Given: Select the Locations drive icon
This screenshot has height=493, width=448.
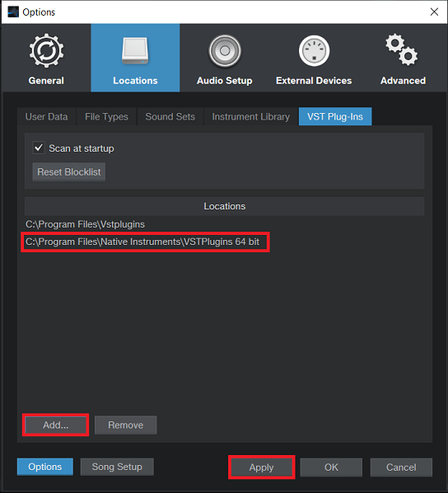Looking at the screenshot, I should [x=135, y=50].
